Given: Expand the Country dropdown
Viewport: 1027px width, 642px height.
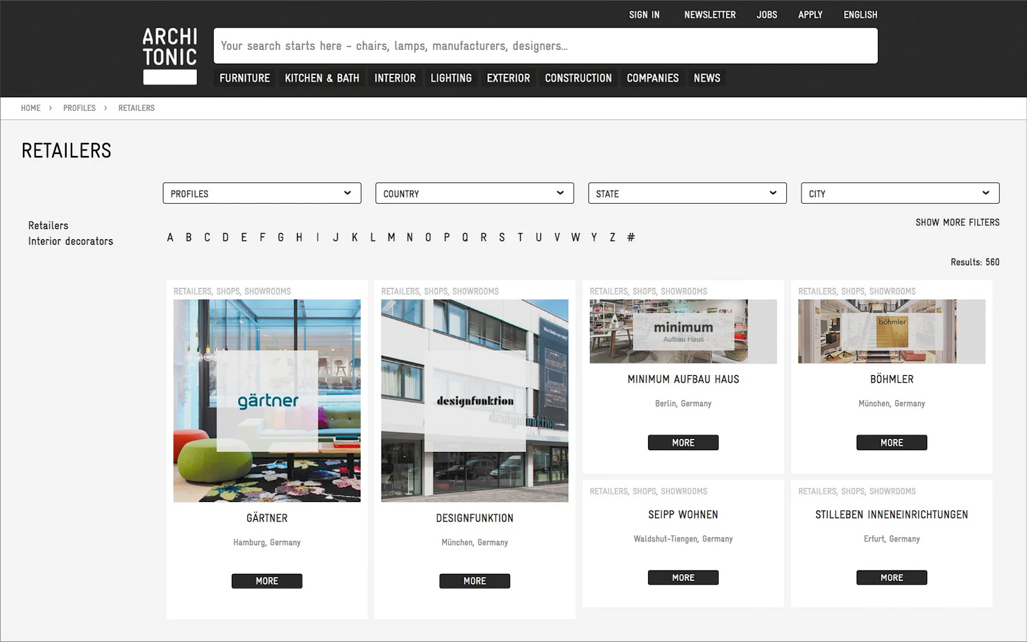Looking at the screenshot, I should click(475, 193).
